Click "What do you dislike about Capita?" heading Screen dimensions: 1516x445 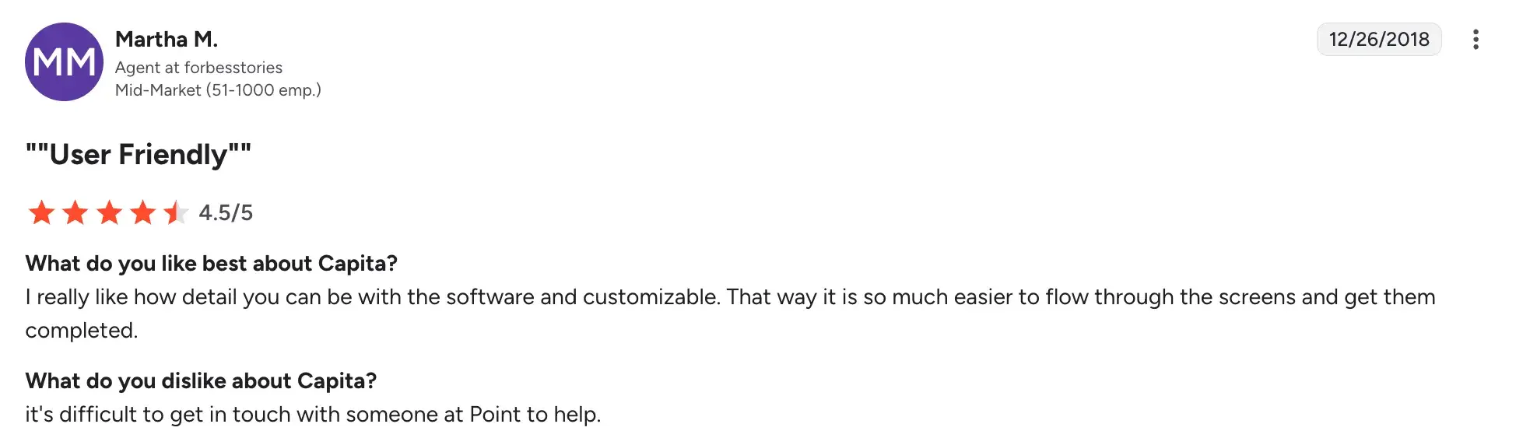tap(201, 380)
